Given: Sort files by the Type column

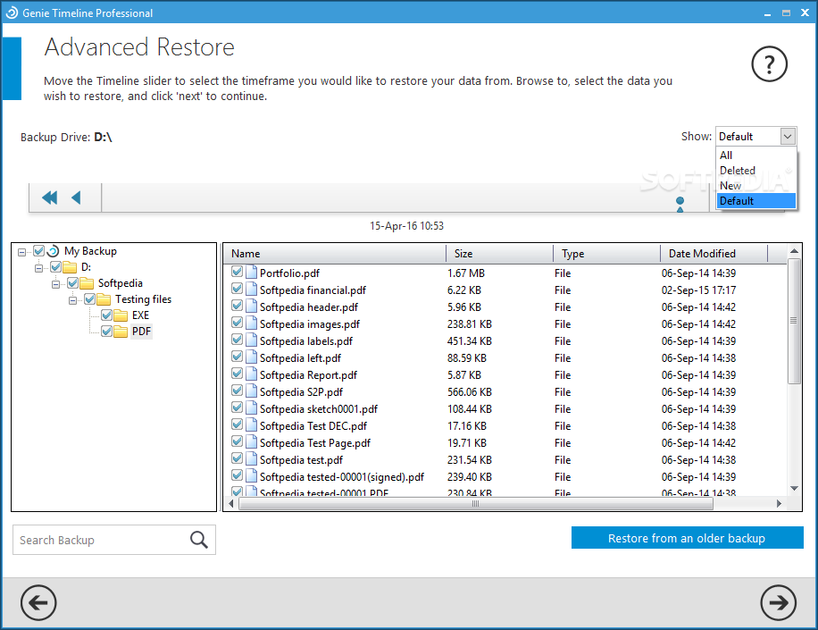Looking at the screenshot, I should pyautogui.click(x=606, y=254).
